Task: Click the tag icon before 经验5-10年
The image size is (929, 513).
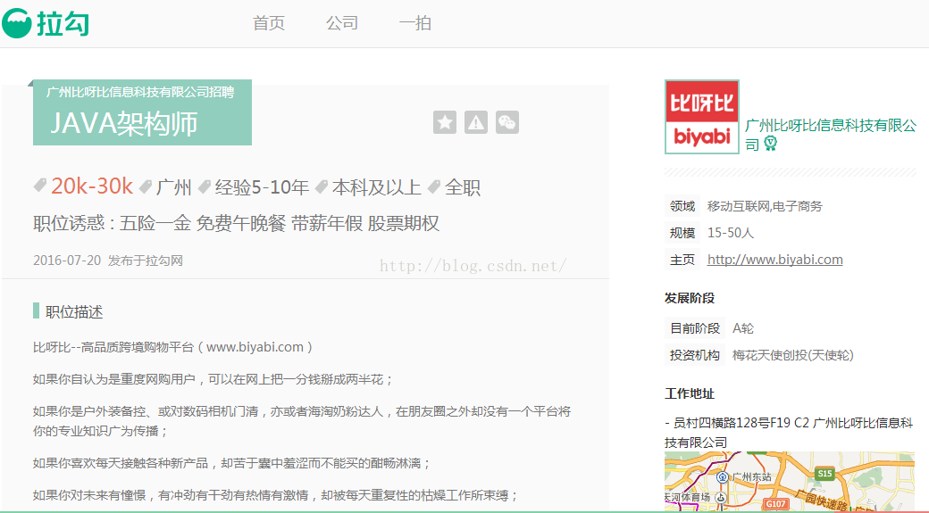Action: click(205, 187)
